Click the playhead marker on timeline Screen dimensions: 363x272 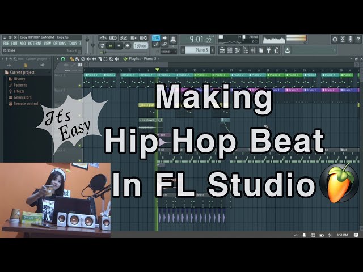point(157,70)
